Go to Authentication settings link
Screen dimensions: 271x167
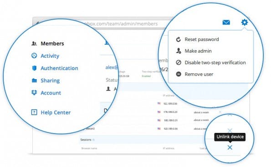[x=59, y=68]
